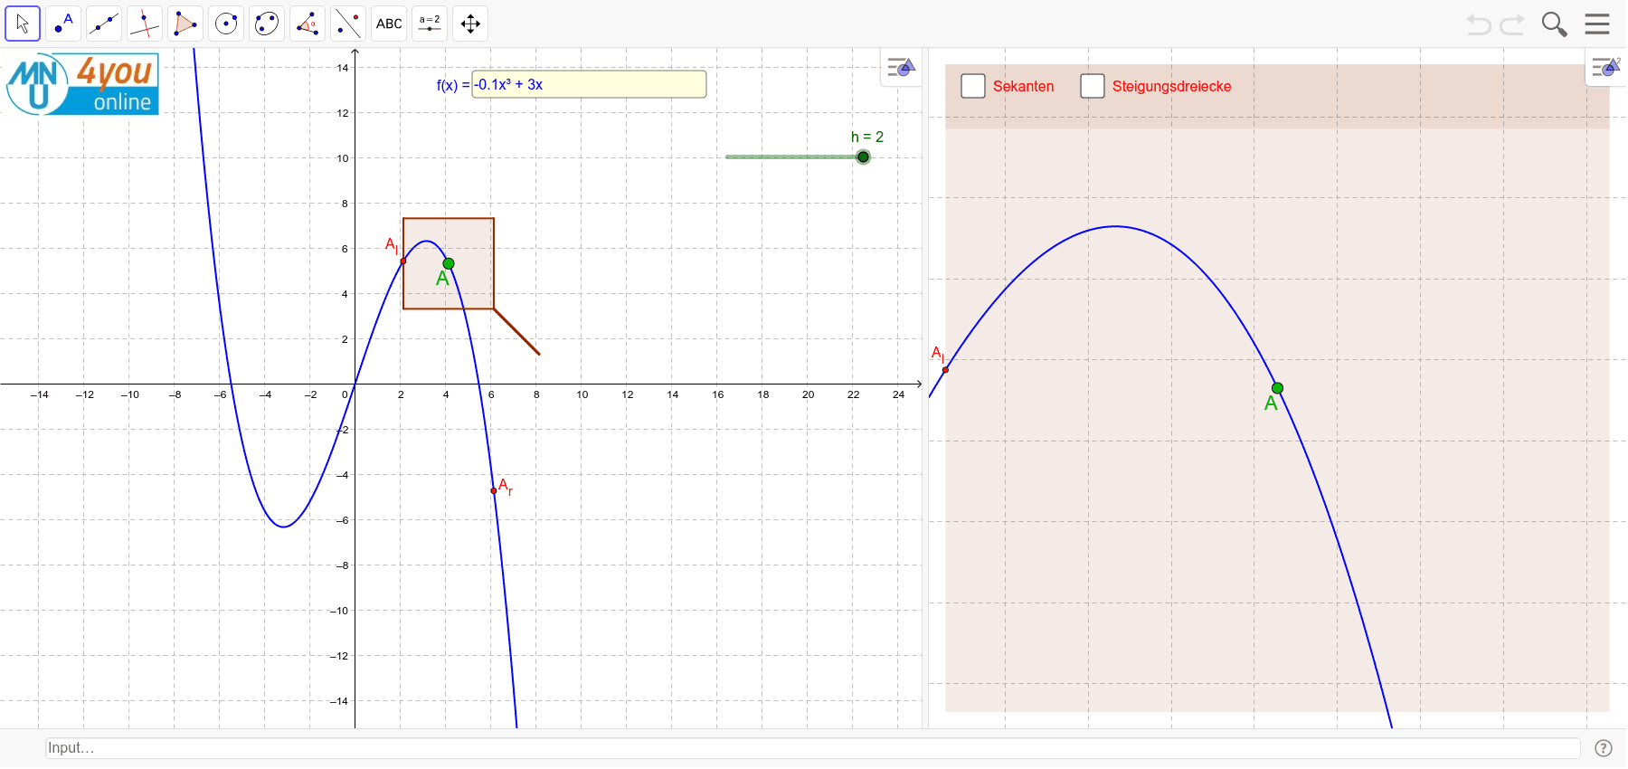
Task: Select the Angle tool
Action: (x=308, y=24)
